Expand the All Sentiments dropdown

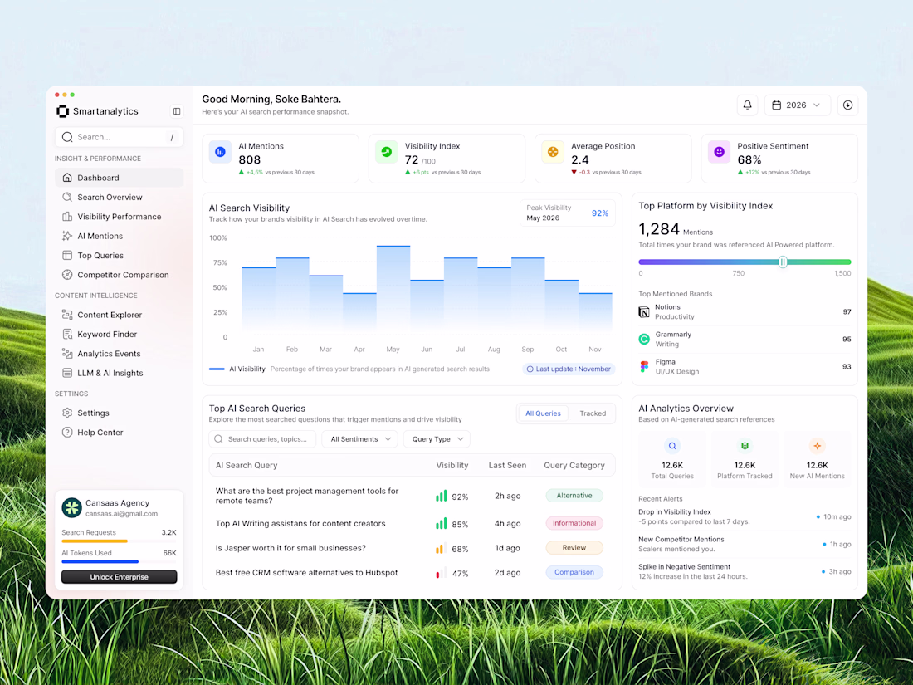point(360,439)
